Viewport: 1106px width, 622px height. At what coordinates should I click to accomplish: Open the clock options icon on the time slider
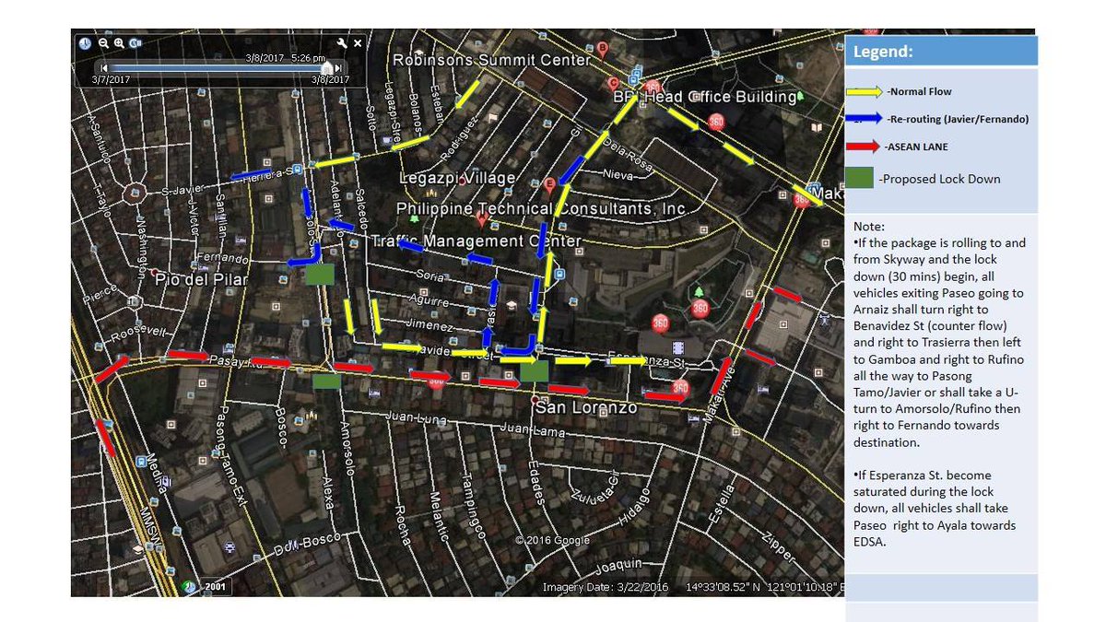pos(85,43)
